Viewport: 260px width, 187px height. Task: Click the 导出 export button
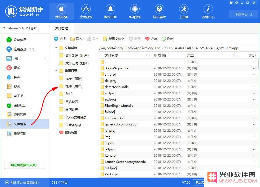click(x=93, y=39)
